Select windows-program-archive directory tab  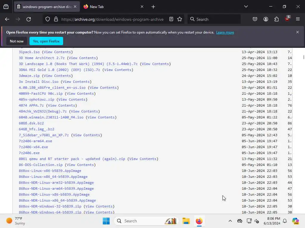(x=47, y=7)
